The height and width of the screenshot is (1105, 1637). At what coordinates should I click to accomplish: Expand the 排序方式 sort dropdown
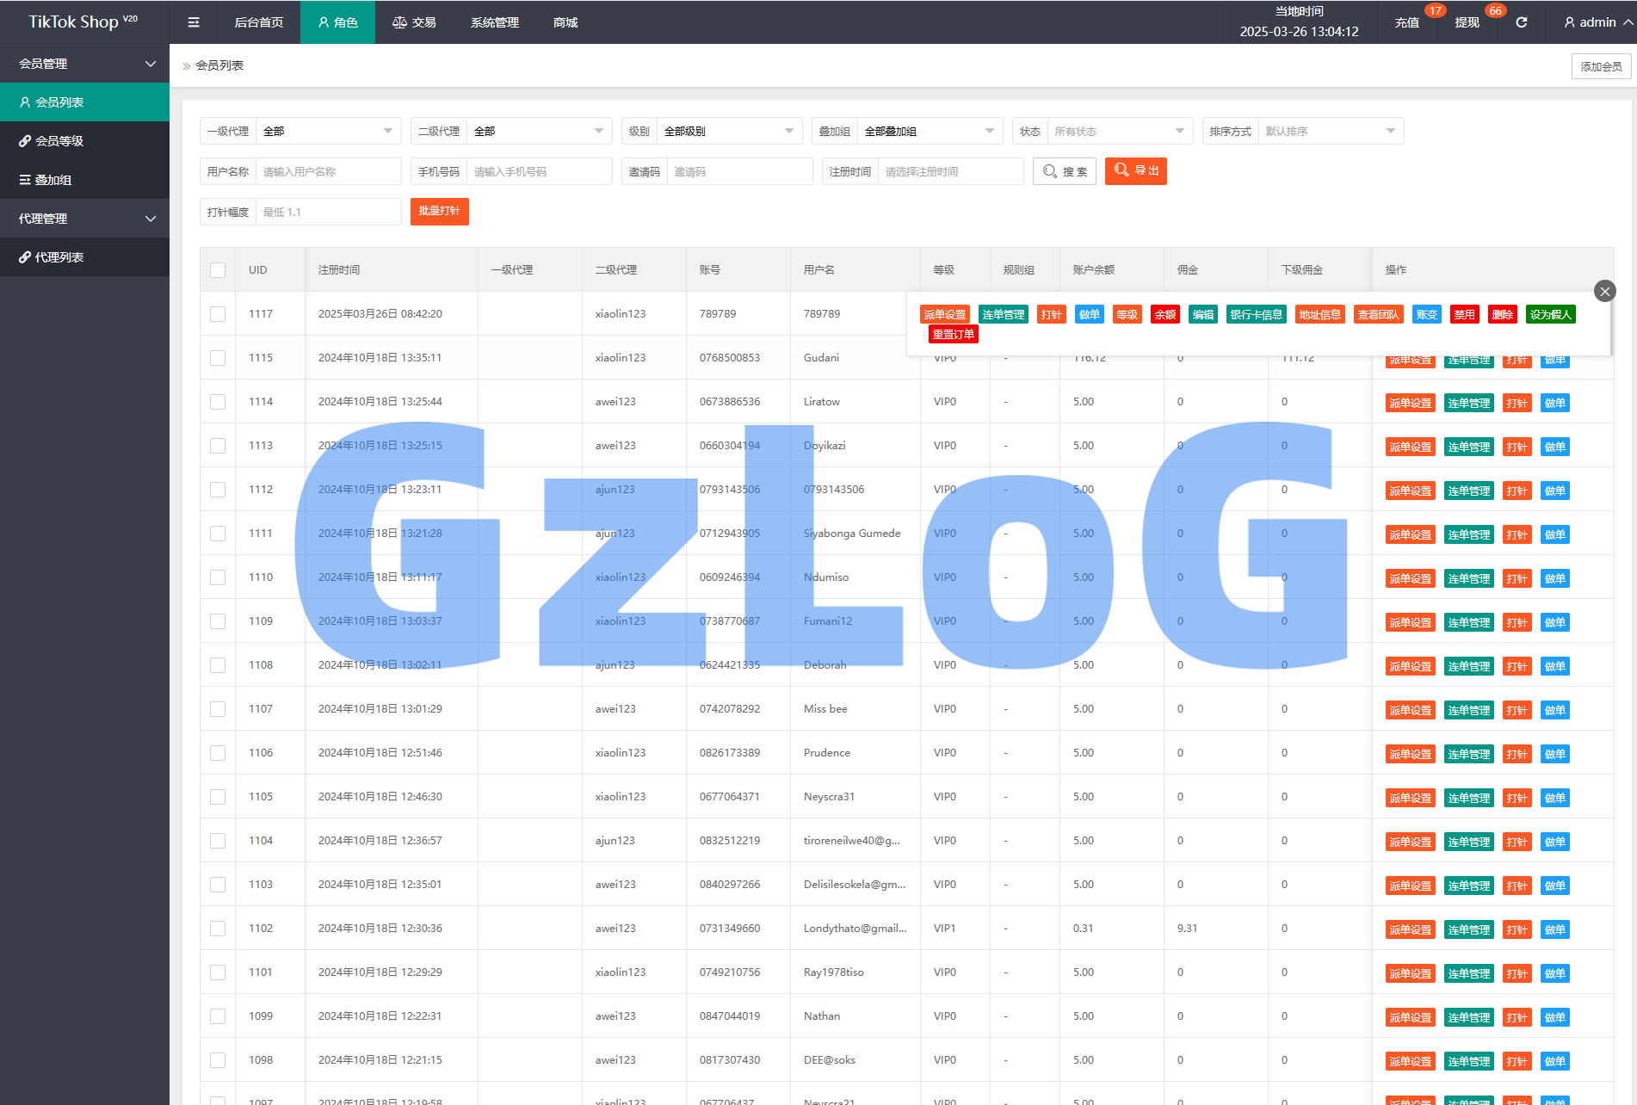1330,132
